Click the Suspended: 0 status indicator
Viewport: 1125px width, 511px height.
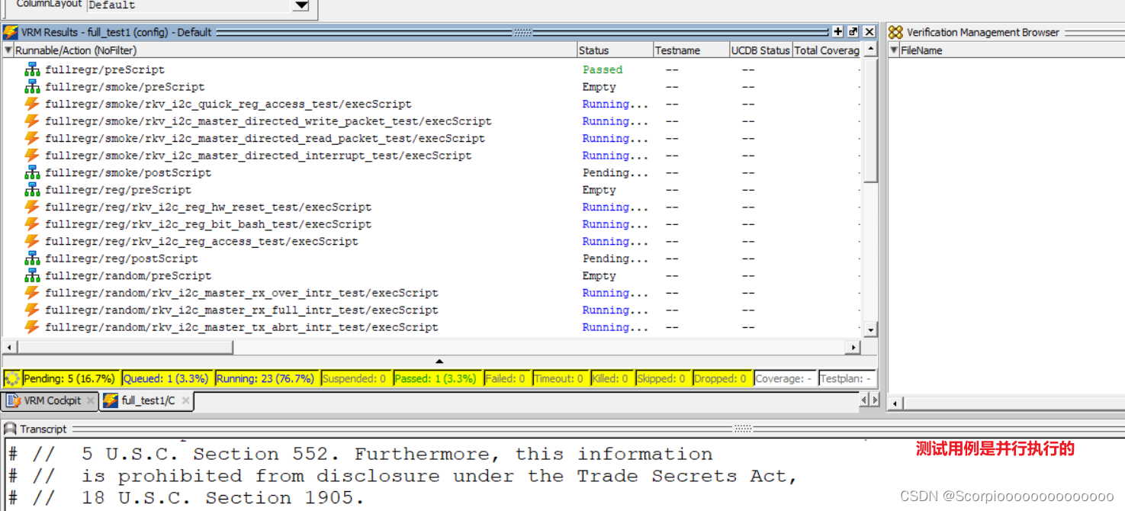(355, 378)
